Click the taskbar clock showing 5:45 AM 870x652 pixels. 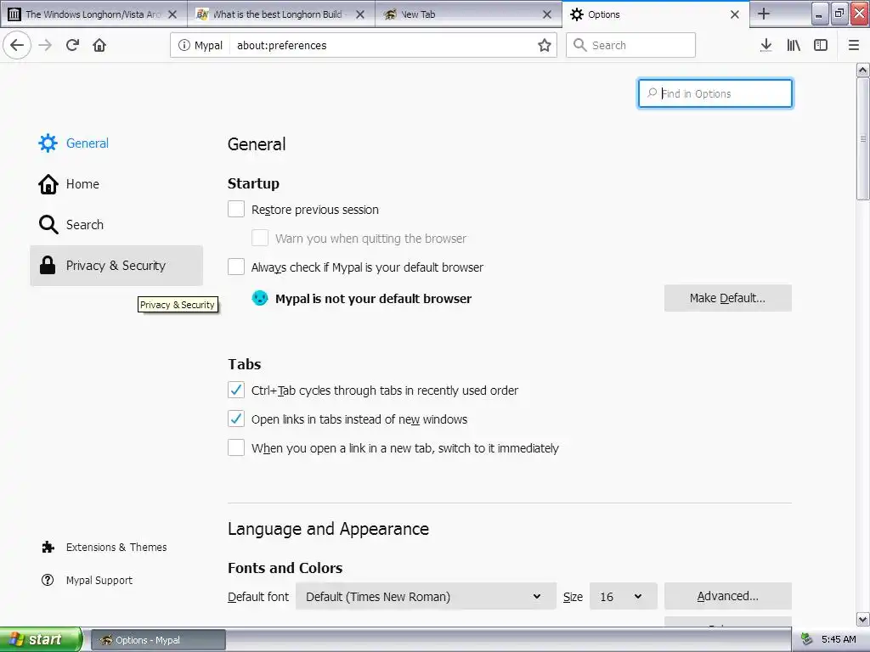pos(839,639)
